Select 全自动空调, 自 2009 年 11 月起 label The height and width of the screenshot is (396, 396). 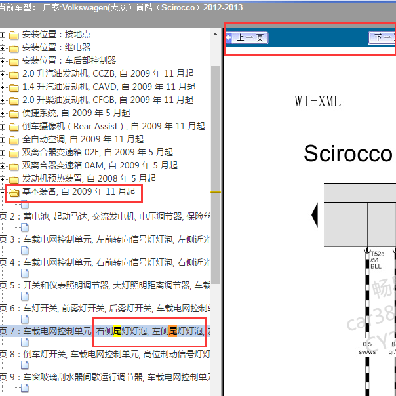[83, 139]
